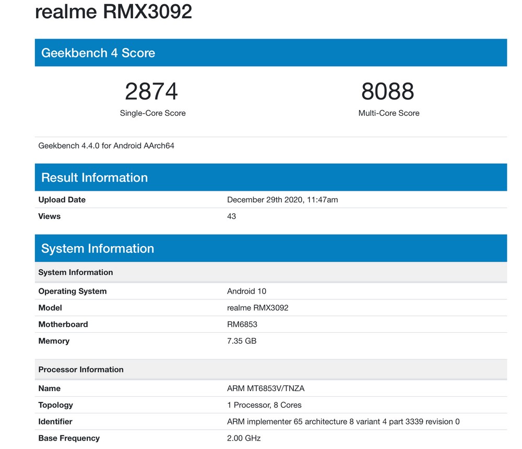Screen dimensions: 522x449
Task: Click the realme RMX3092 page title
Action: coord(113,11)
